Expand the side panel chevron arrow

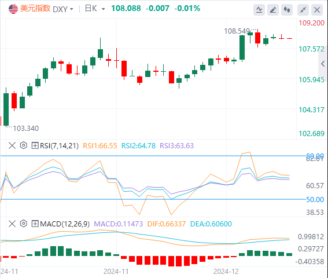(x=323, y=64)
